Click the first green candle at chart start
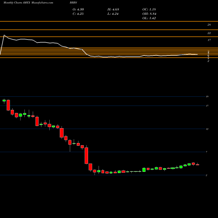Screen dimensions: 218x218 (x=4, y=100)
